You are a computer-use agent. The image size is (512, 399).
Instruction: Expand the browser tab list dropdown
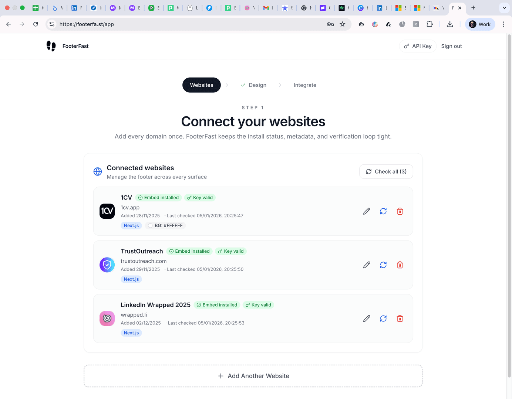pyautogui.click(x=504, y=8)
